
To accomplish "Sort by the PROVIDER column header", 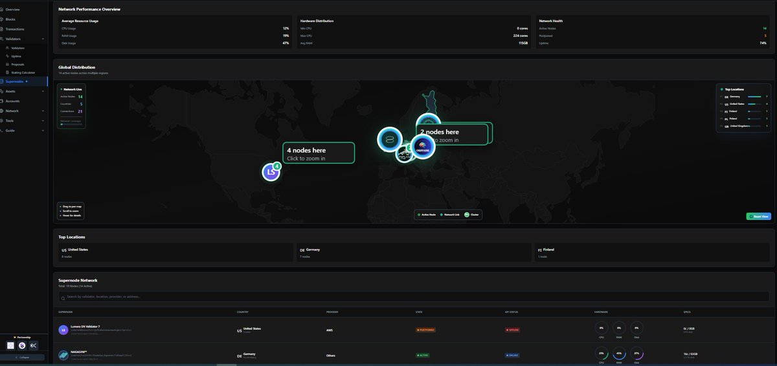I will 332,312.
